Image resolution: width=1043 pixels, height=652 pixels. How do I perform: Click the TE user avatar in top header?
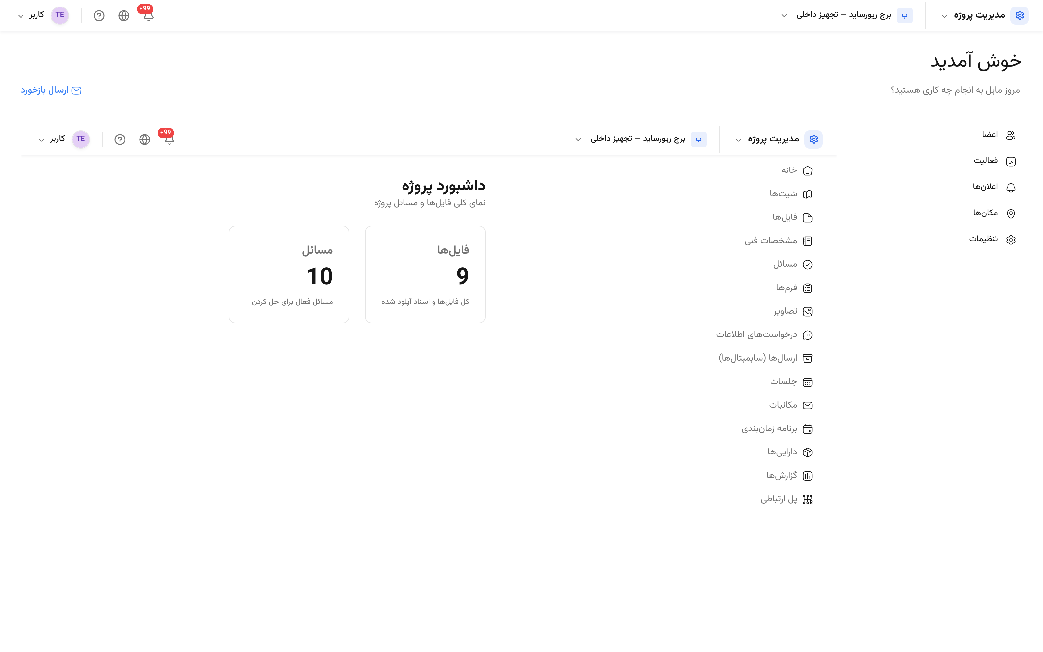(x=60, y=15)
